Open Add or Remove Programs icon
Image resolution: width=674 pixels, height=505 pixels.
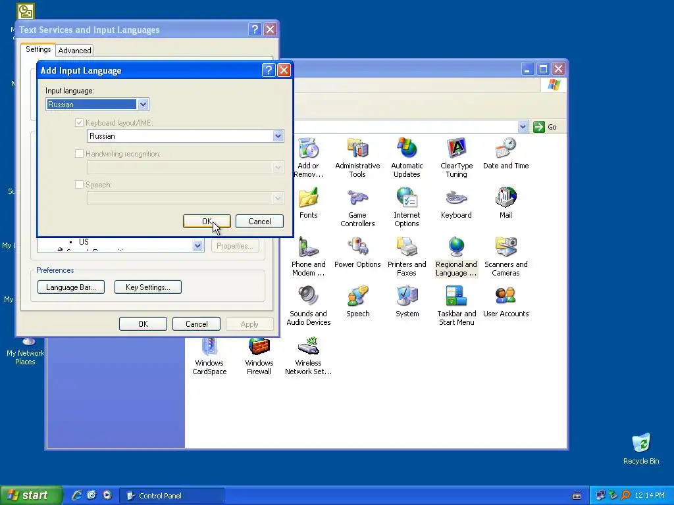point(308,158)
